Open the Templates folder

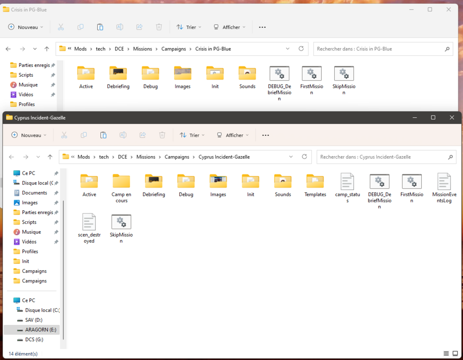pyautogui.click(x=315, y=185)
